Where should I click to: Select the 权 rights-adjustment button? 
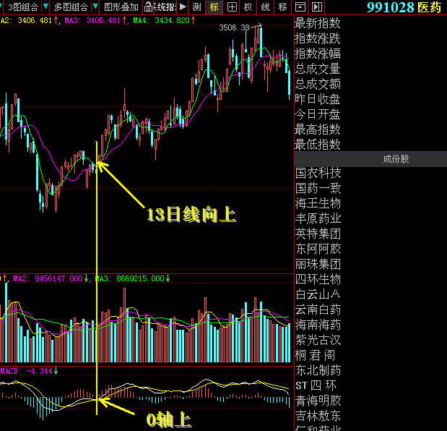[248, 7]
